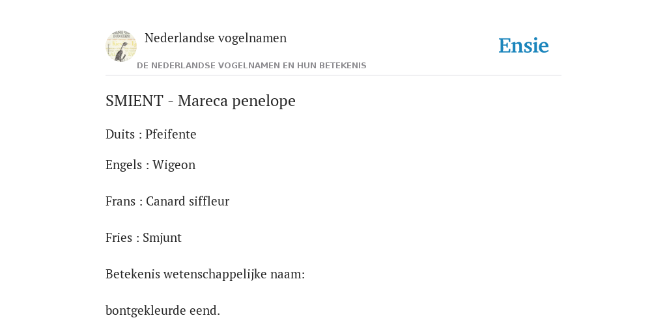Click the word Pfeifente
This screenshot has width=667, height=333.
tap(171, 134)
